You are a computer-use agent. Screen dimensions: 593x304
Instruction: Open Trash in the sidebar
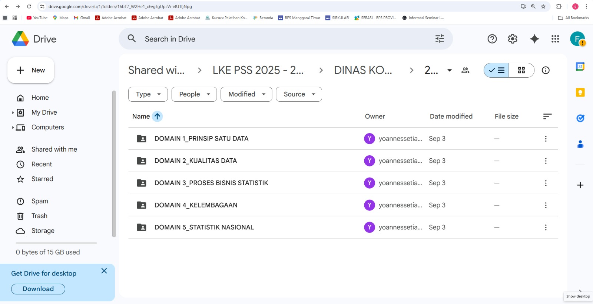click(x=39, y=216)
